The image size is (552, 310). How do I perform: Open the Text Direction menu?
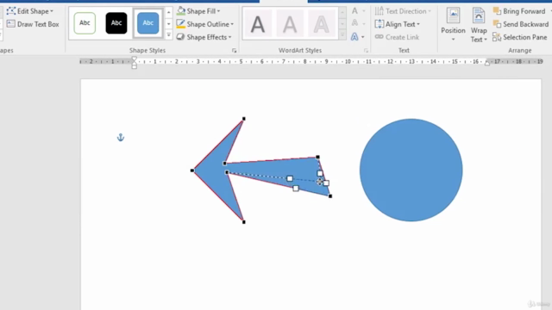pyautogui.click(x=403, y=11)
